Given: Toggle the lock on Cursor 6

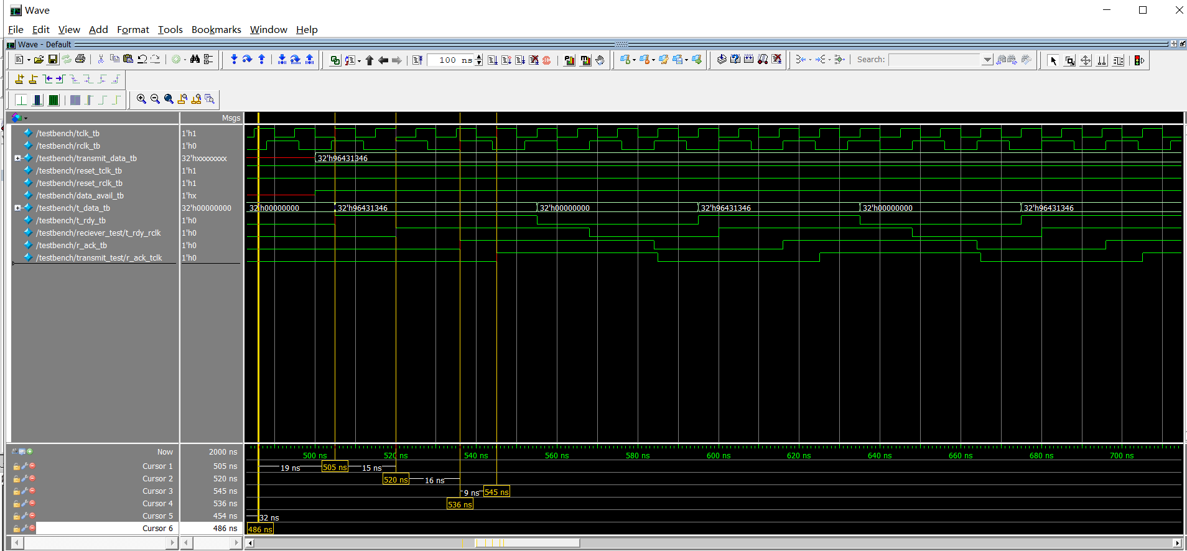Looking at the screenshot, I should 17,529.
